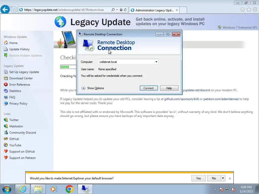The width and height of the screenshot is (259, 194).
Task: Click the Update History sidebar icon
Action: pyautogui.click(x=6, y=49)
